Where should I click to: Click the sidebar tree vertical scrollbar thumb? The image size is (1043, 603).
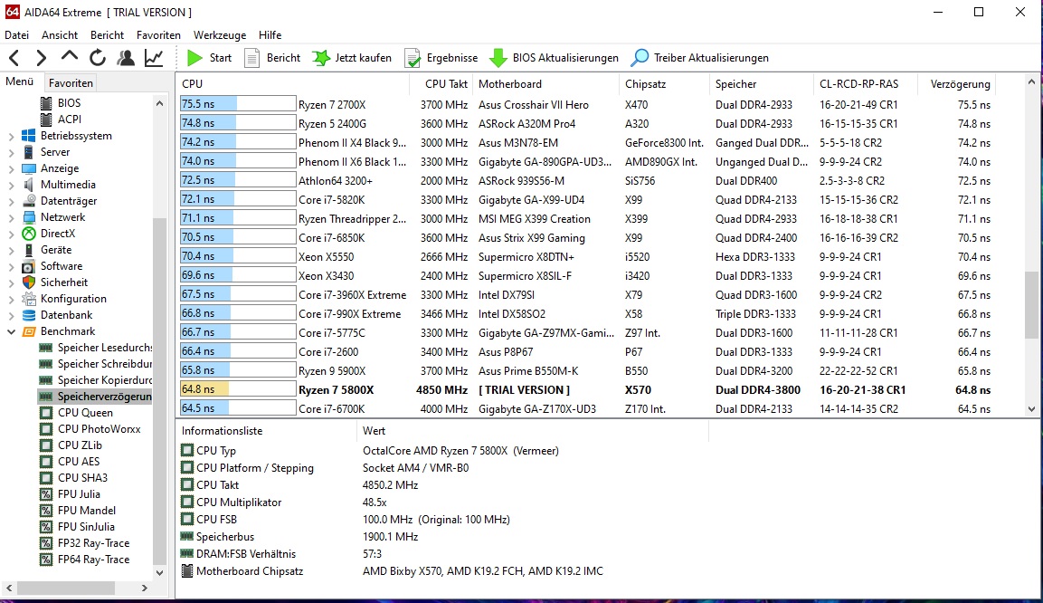click(x=159, y=391)
